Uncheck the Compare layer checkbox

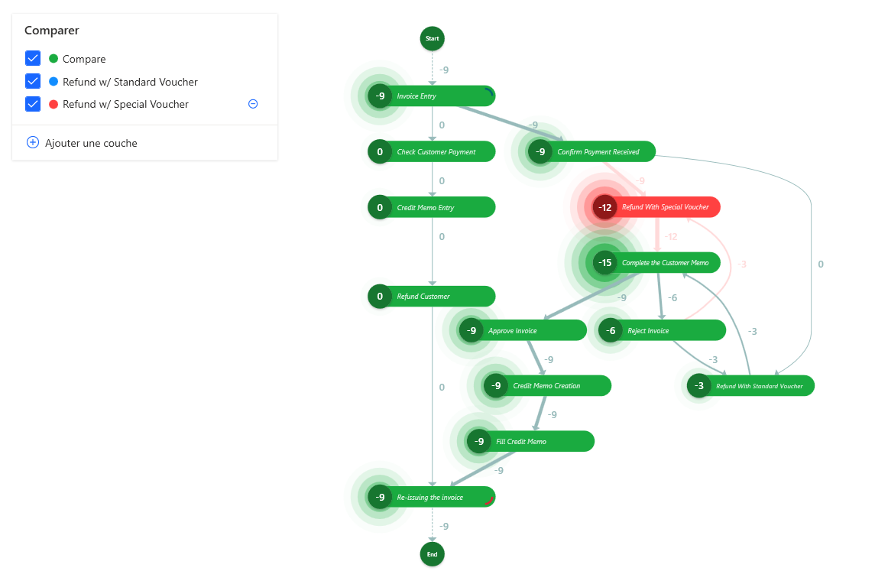click(x=33, y=59)
